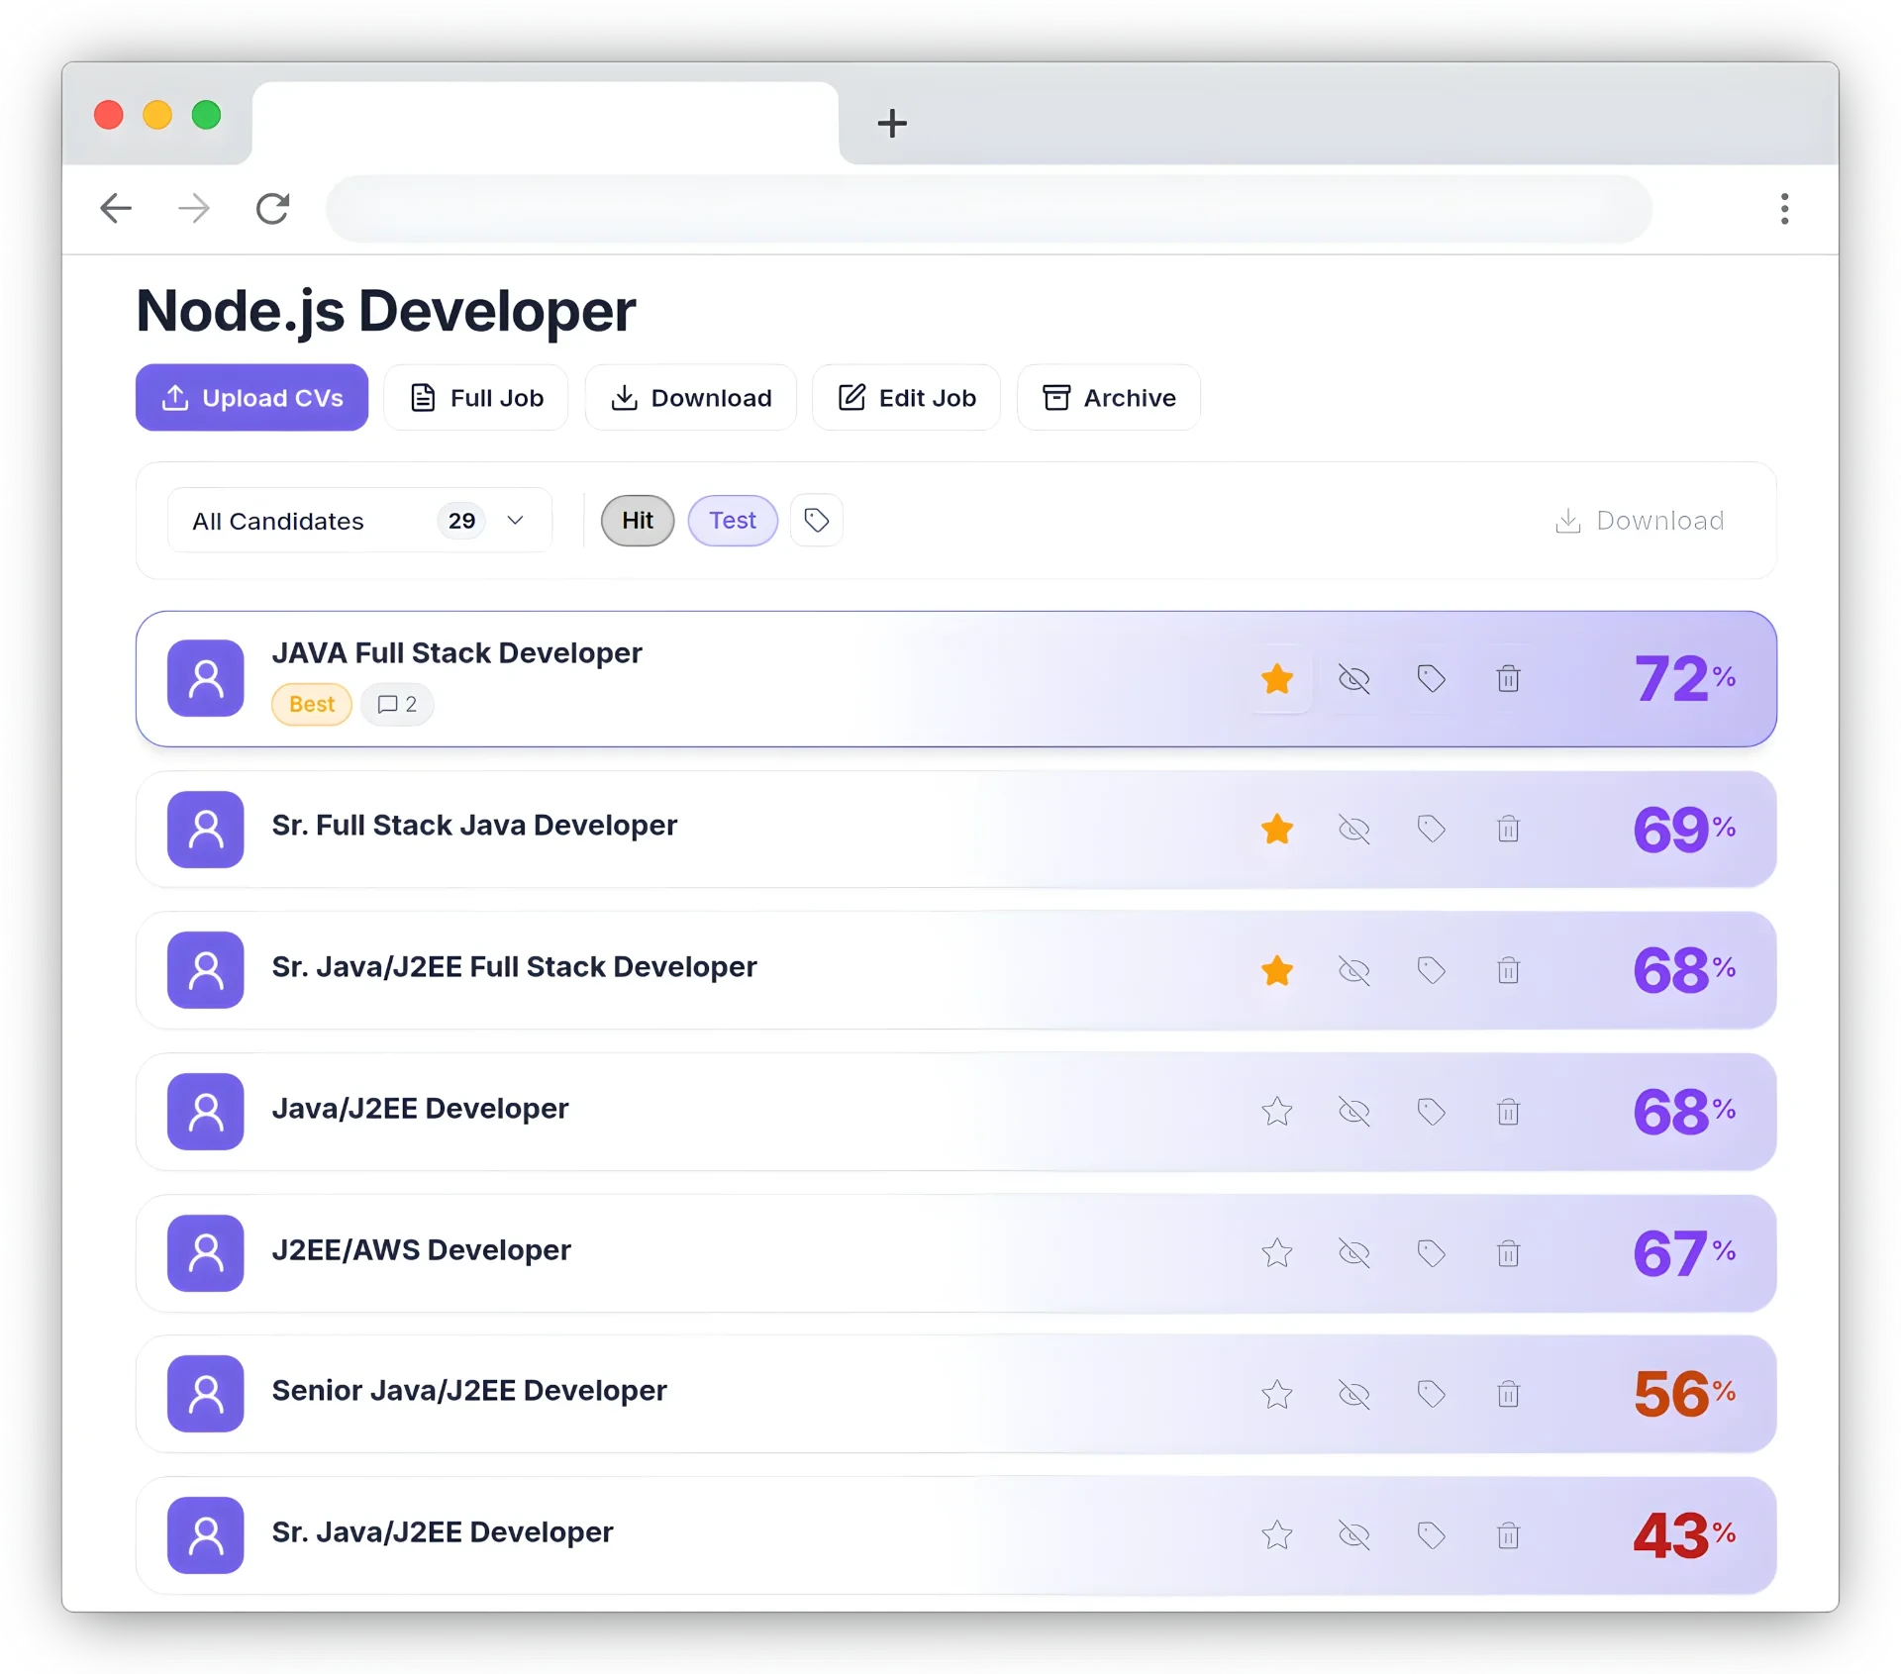Star the Java/J2EE Developer candidate
The height and width of the screenshot is (1674, 1901).
coord(1277,1113)
